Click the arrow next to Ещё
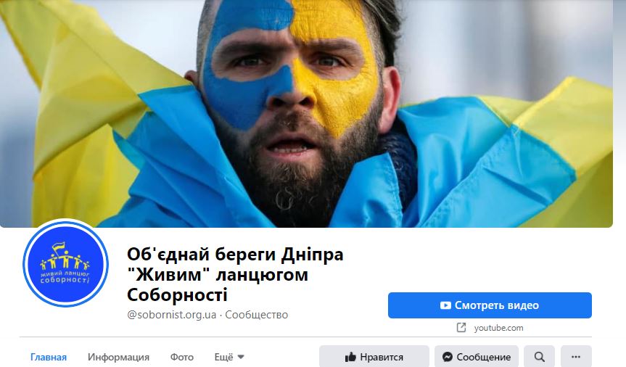 coord(241,357)
